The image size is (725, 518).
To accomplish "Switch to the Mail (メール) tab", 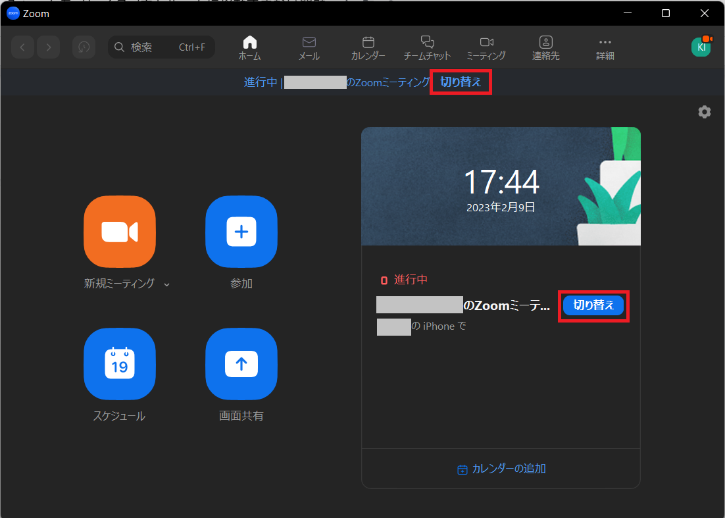I will click(309, 47).
